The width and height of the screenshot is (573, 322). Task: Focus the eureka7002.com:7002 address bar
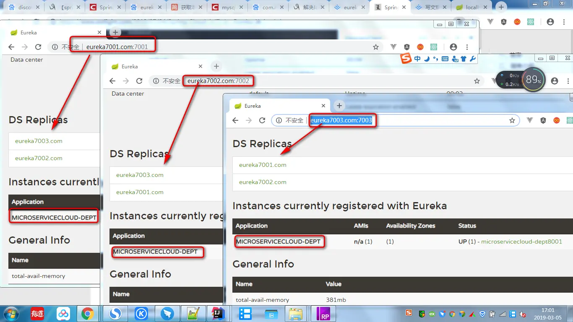[x=318, y=81]
